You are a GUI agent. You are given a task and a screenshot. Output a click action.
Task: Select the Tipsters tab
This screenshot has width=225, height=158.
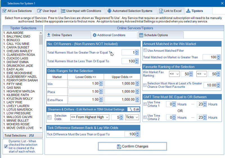pyautogui.click(x=199, y=11)
